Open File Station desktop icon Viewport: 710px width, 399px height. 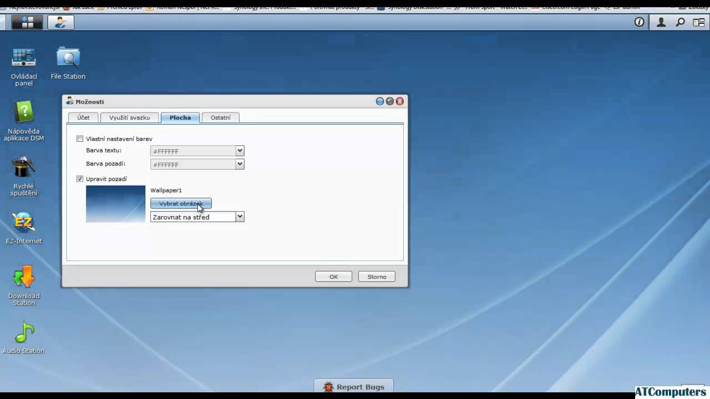coord(68,63)
